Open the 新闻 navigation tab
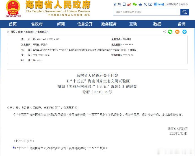195x156 pixels. point(61,24)
